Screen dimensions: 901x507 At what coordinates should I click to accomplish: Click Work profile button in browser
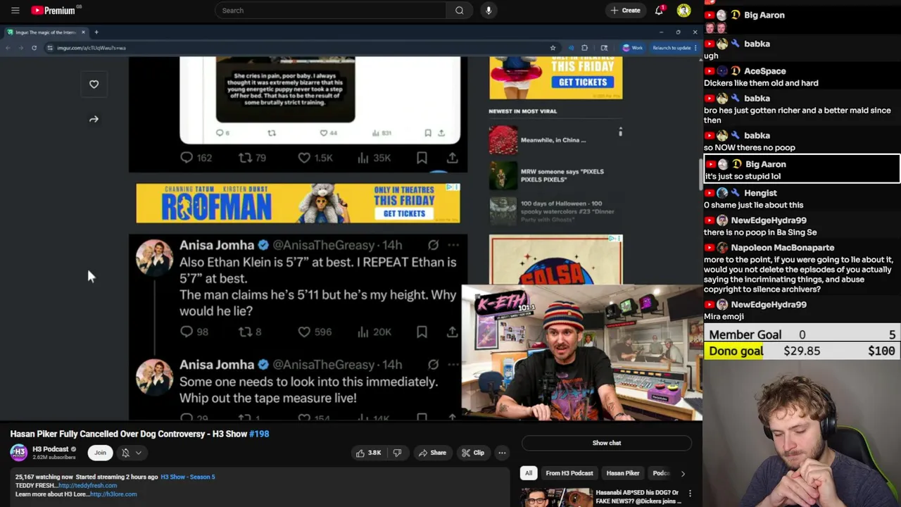point(633,48)
